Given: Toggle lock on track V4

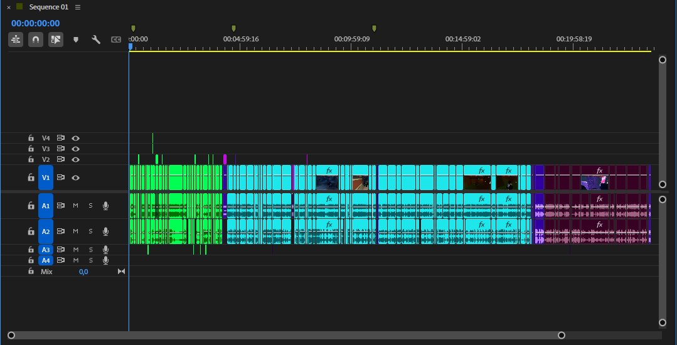Looking at the screenshot, I should 31,138.
